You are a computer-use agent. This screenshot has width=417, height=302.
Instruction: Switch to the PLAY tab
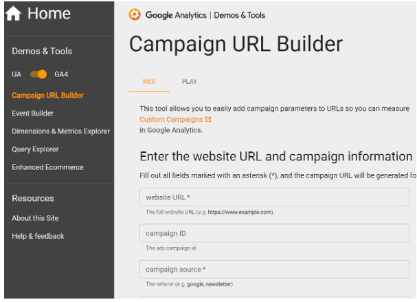pos(190,82)
